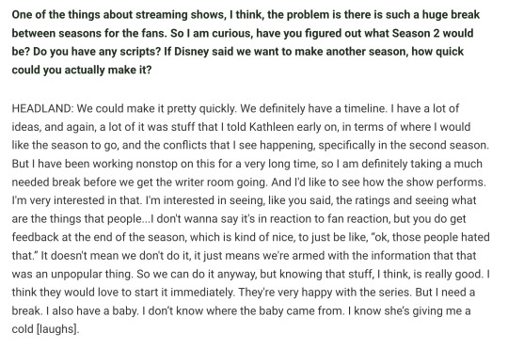Click the phrase second season
Image resolution: width=508 pixels, height=349 pixels.
(449, 145)
